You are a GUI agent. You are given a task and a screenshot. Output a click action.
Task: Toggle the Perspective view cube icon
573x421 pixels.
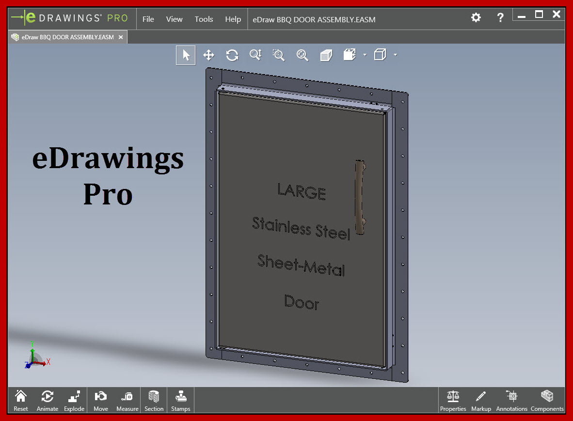click(x=326, y=55)
